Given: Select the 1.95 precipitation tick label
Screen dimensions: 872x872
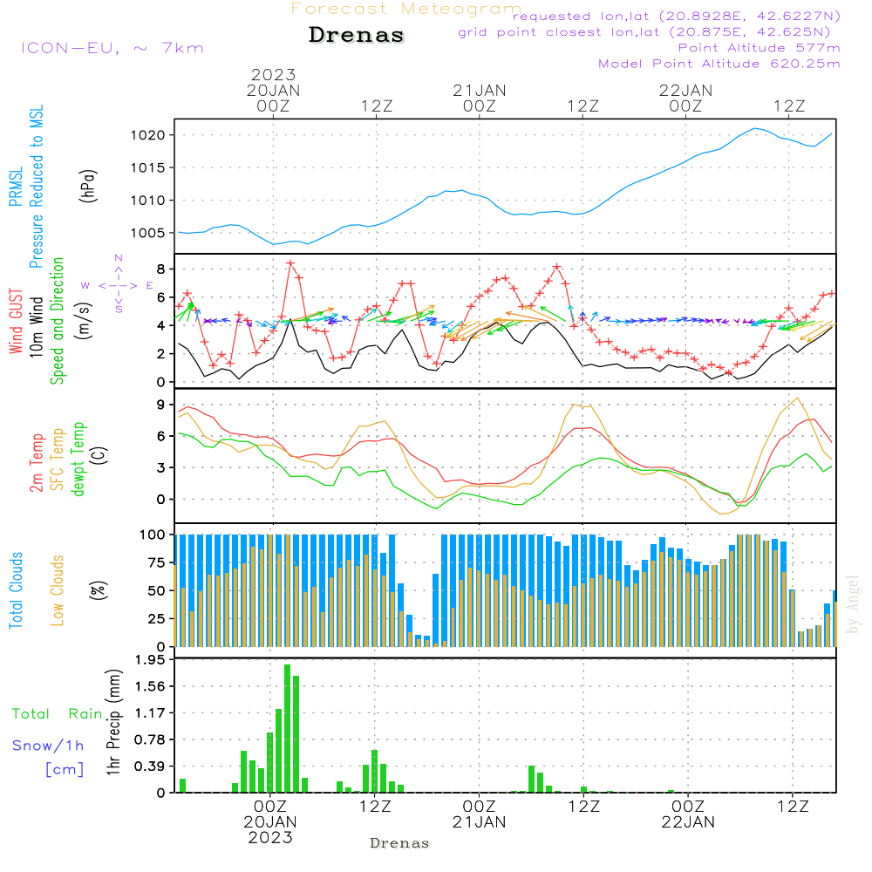Looking at the screenshot, I should [x=150, y=660].
